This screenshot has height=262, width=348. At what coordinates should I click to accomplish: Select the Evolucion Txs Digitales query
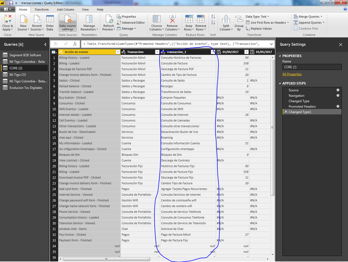(x=25, y=88)
